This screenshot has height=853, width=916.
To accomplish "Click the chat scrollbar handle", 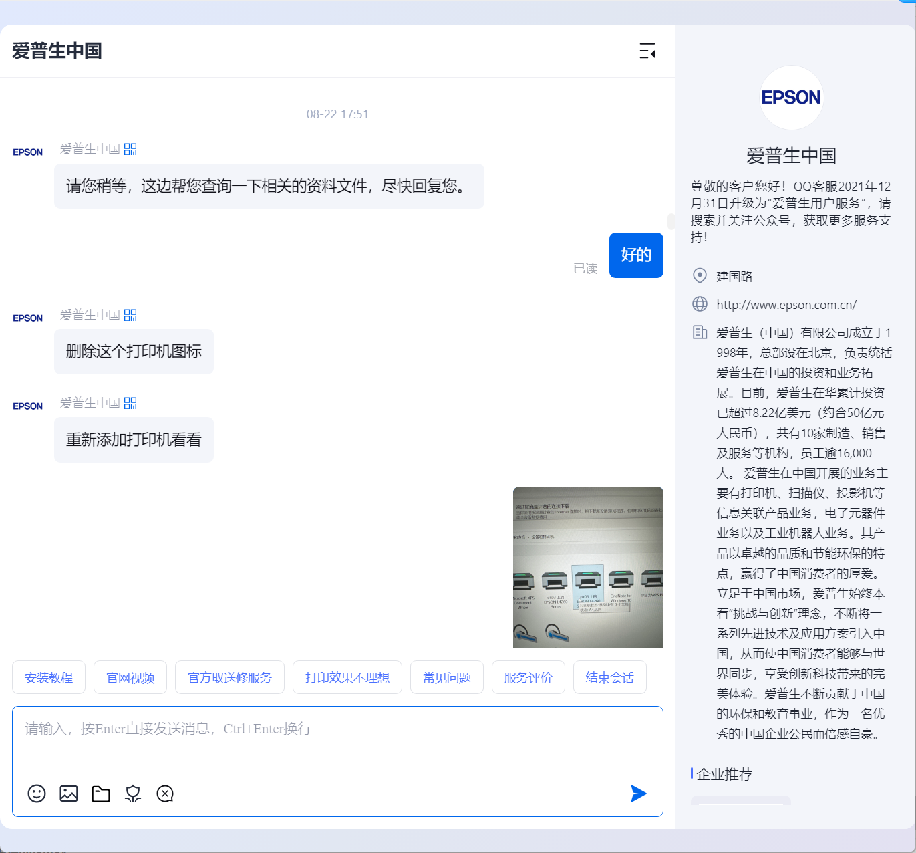I will point(671,221).
